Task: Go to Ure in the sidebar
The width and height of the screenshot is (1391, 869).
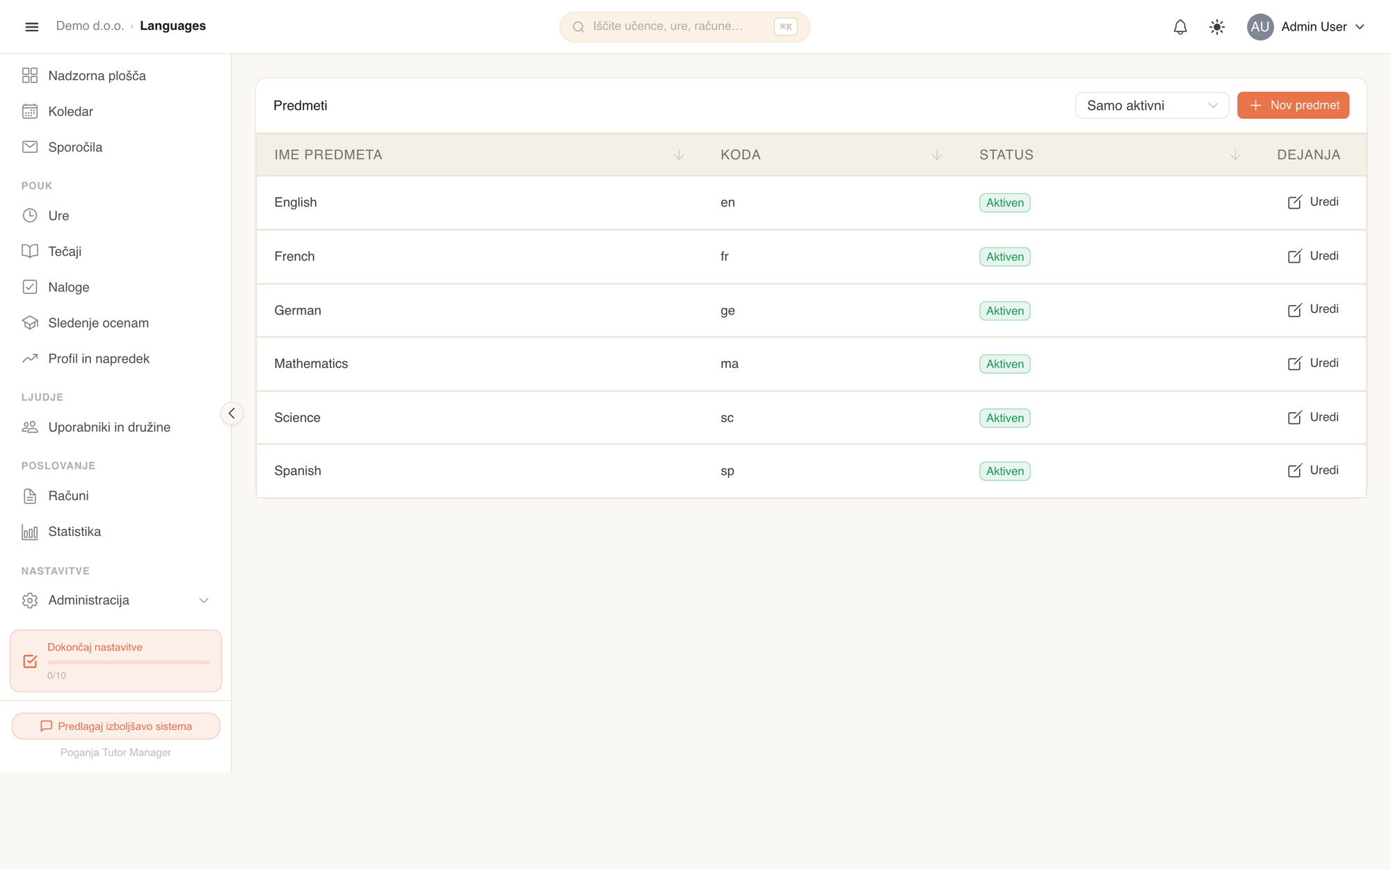Action: pos(58,216)
